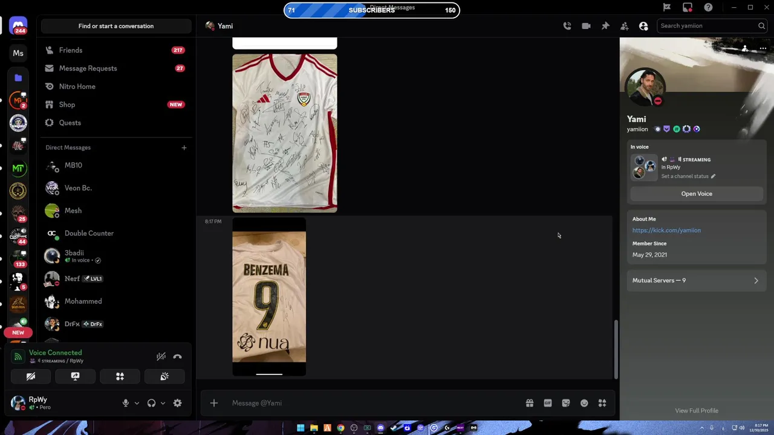Open the RpWy user avatar menu
The image size is (774, 435).
(18, 403)
